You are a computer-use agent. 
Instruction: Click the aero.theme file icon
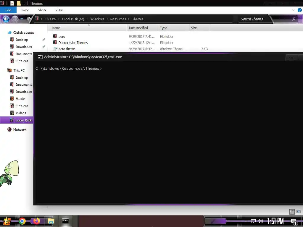click(x=55, y=49)
